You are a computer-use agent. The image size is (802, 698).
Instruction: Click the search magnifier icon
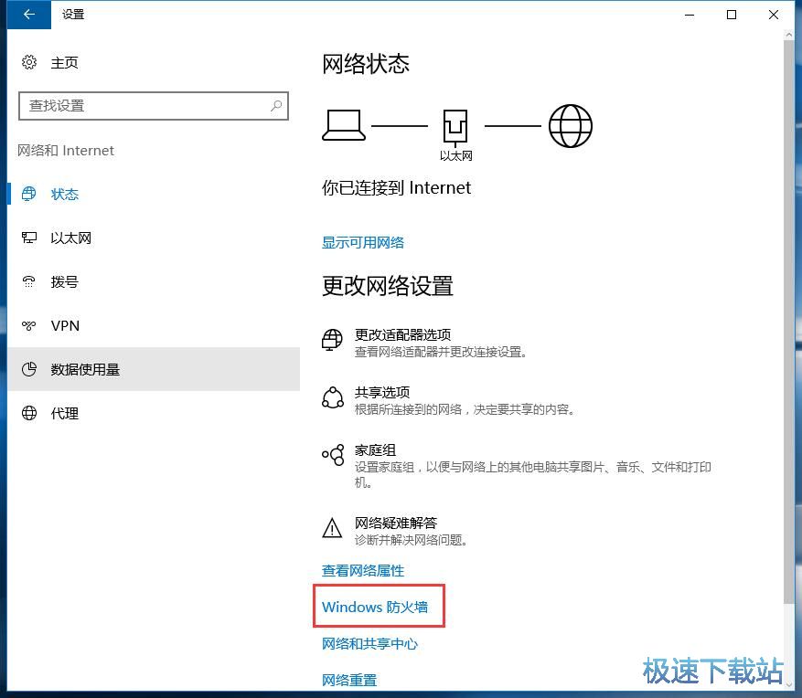(x=276, y=106)
